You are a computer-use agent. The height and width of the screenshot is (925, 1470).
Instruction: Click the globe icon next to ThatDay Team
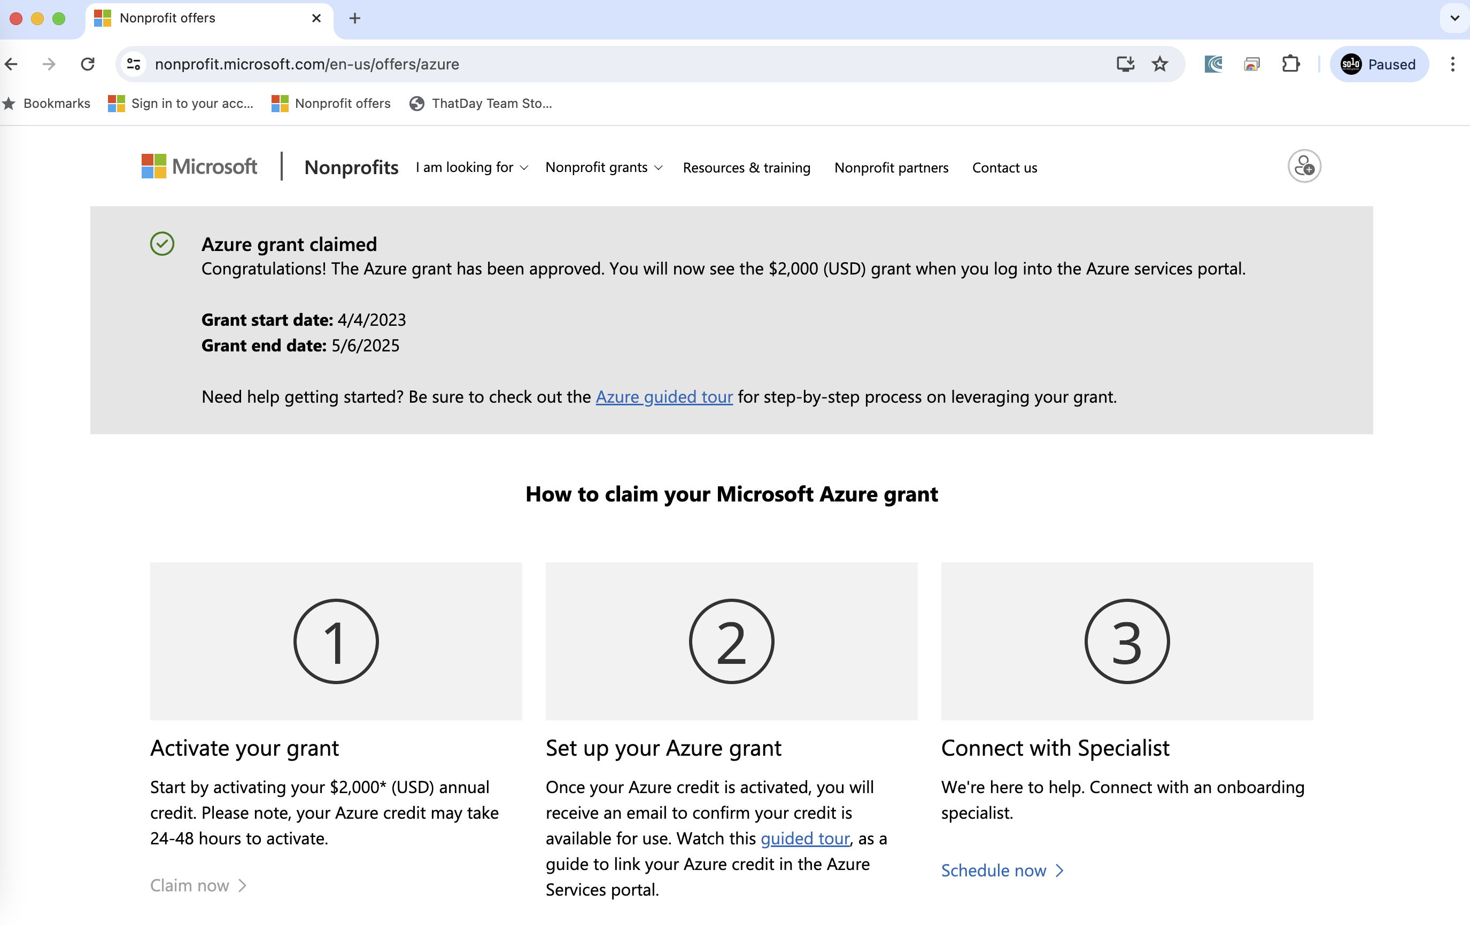coord(416,104)
